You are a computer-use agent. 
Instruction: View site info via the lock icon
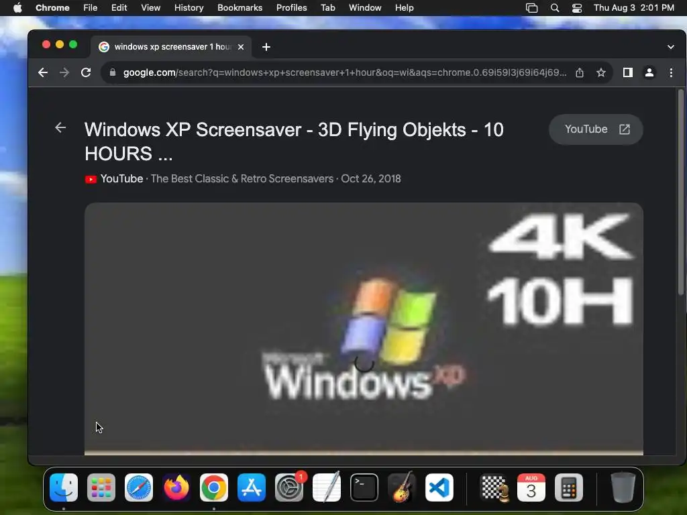pyautogui.click(x=113, y=72)
